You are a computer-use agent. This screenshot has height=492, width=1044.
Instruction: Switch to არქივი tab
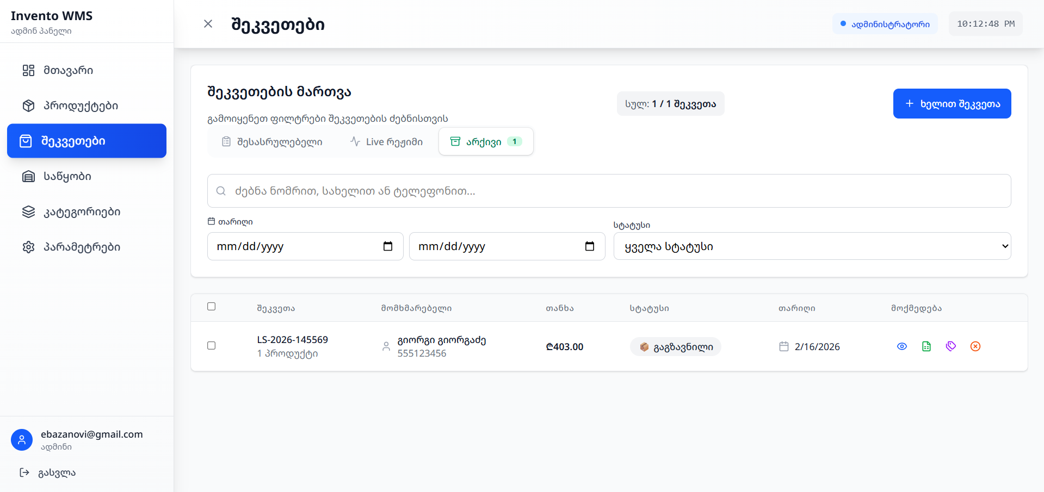486,141
